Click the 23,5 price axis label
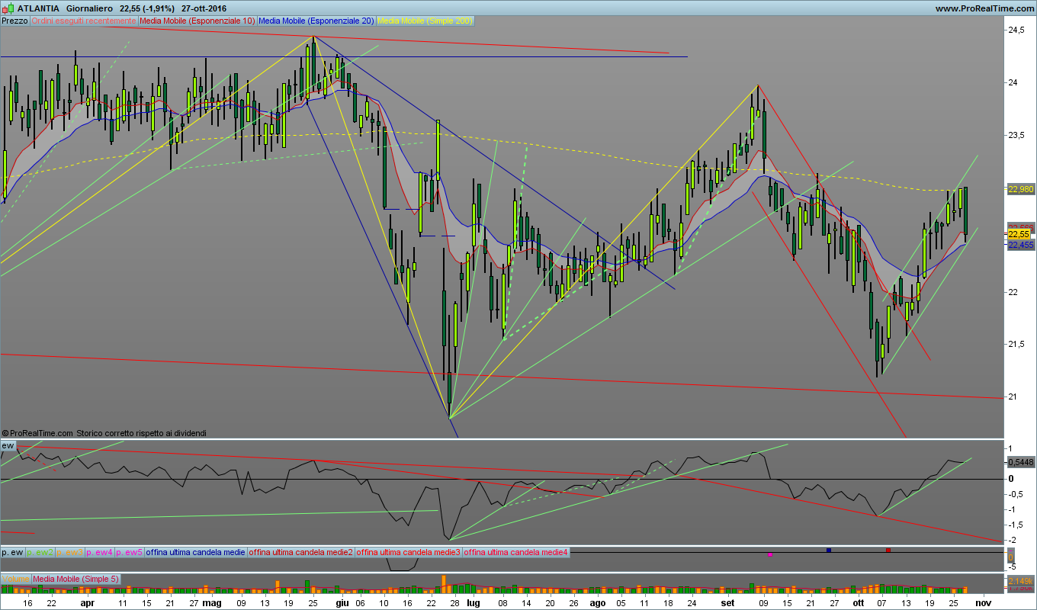 (x=1016, y=135)
